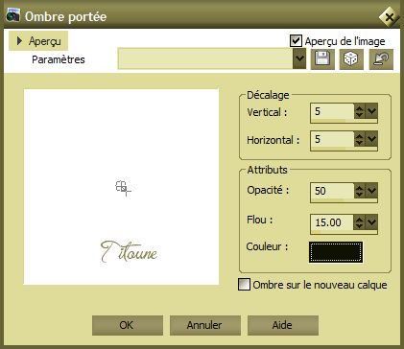Viewport: 404px width, 349px height.
Task: Enable Ombre sur le nouveau calque checkbox
Action: tap(244, 285)
